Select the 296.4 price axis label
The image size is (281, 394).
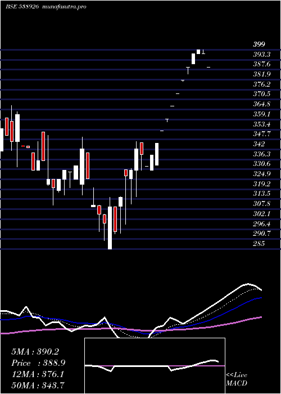(262, 223)
